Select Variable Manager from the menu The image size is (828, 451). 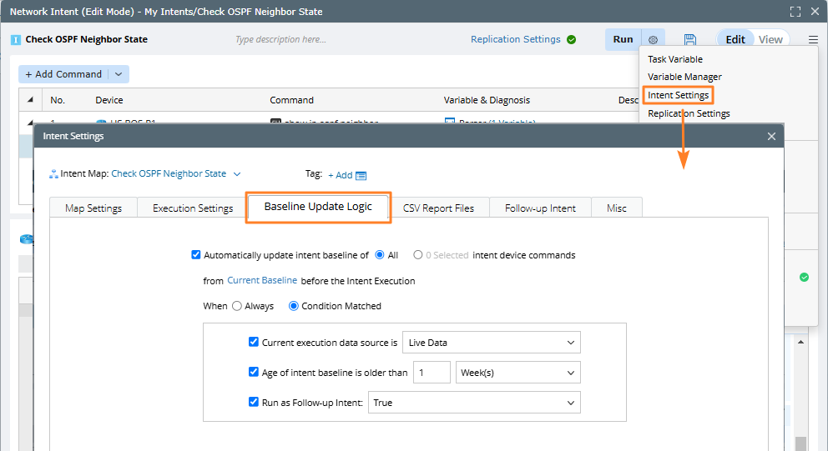684,77
